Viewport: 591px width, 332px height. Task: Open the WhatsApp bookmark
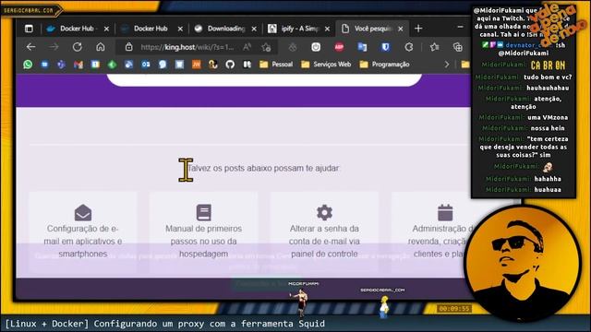[x=28, y=65]
